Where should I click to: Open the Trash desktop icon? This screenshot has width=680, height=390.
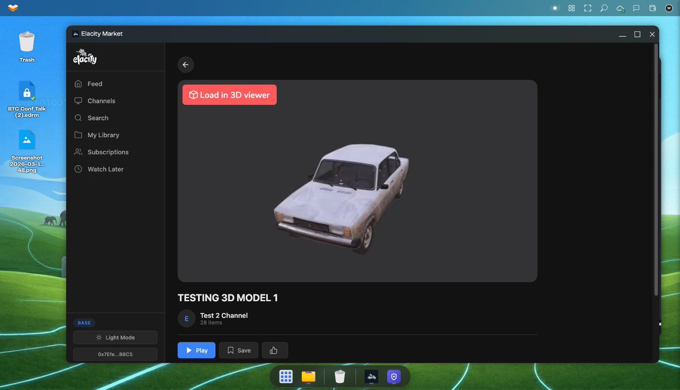point(27,46)
